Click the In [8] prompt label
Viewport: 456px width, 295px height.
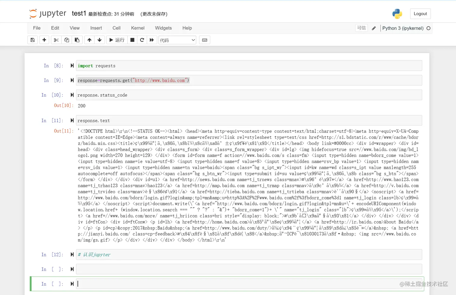(x=54, y=66)
